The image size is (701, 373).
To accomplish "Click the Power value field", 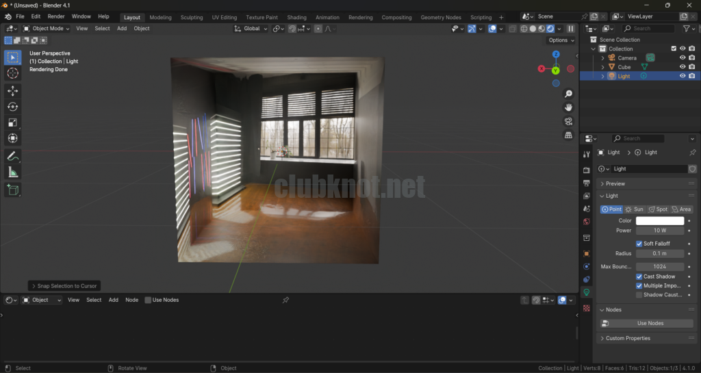I will [659, 231].
